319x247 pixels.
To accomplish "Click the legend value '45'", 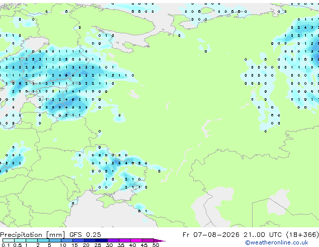I will (144, 245).
